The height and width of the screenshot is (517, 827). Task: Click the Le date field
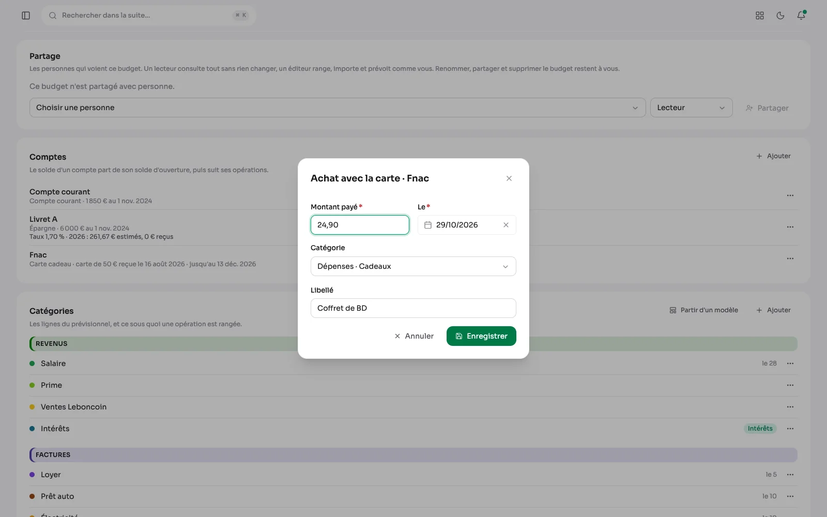pos(467,225)
